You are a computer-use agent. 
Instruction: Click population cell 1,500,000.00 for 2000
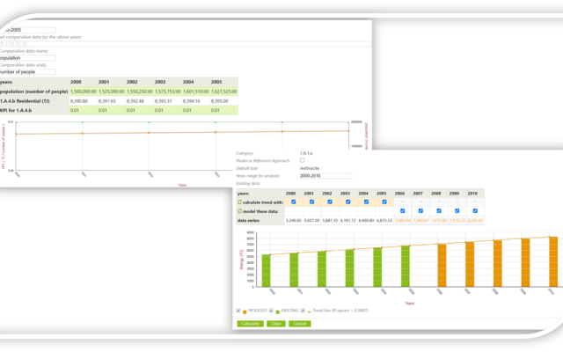pos(84,92)
